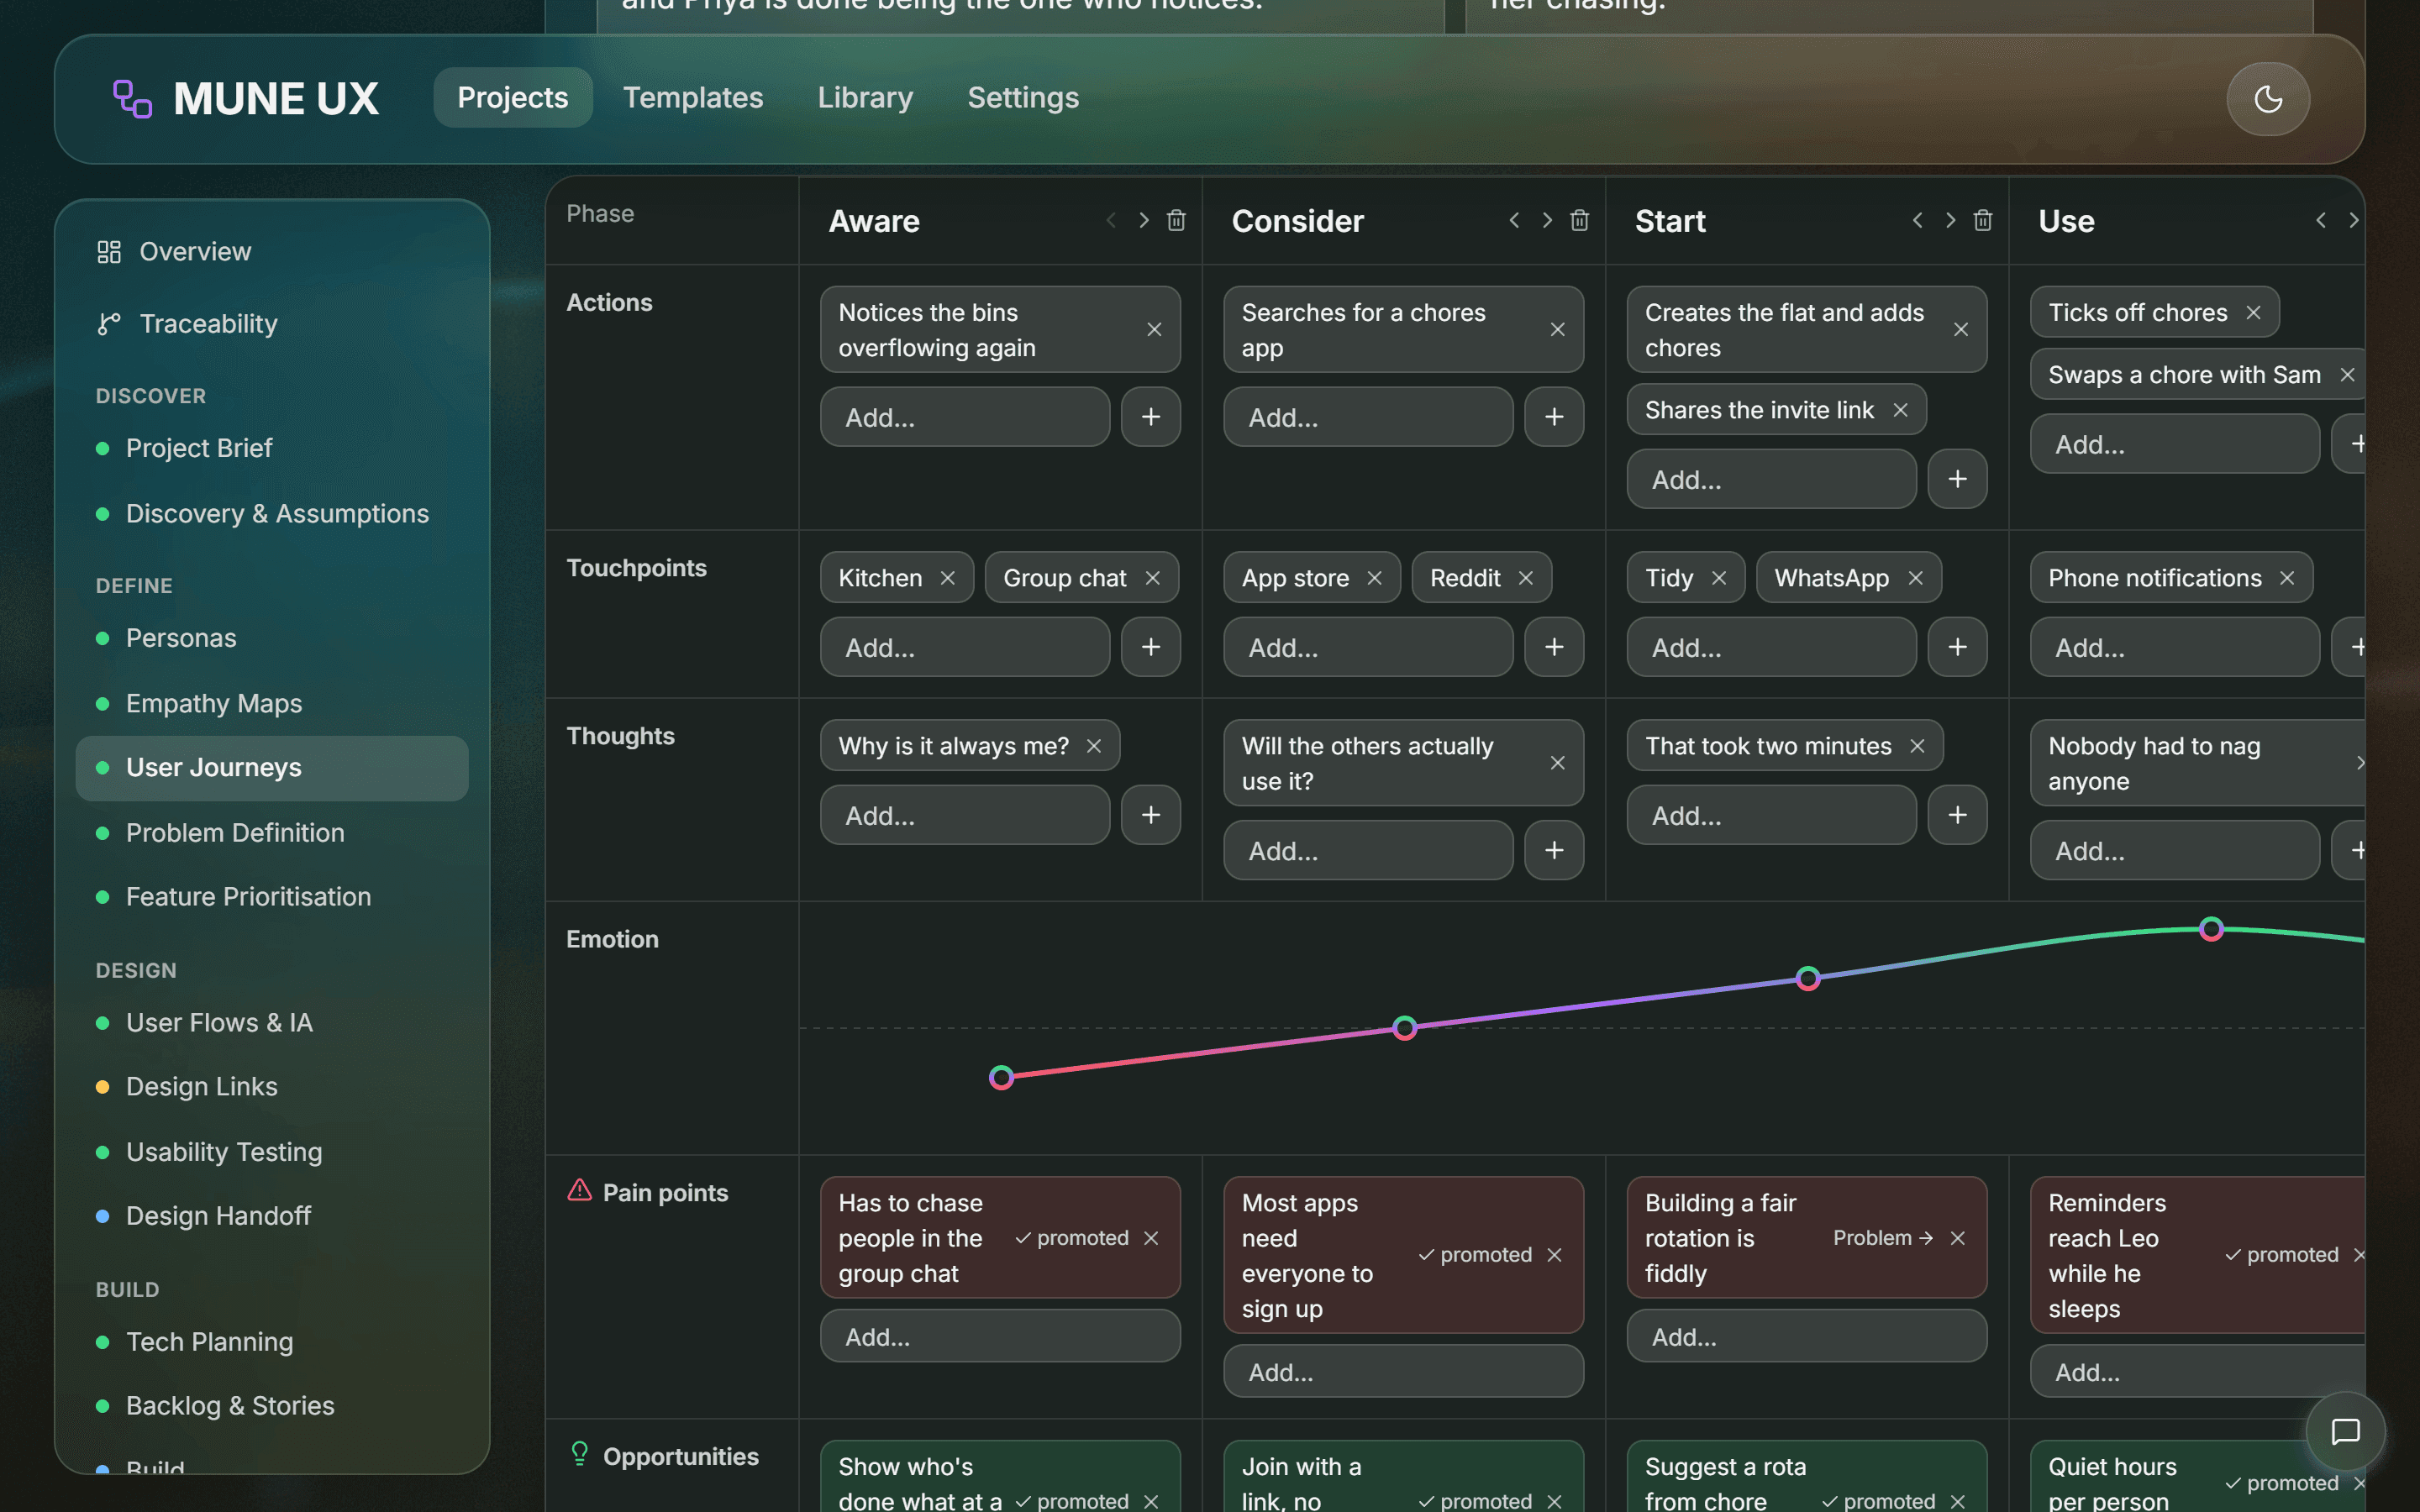Click plus to add an Aware action
This screenshot has height=1512, width=2420.
coord(1150,417)
